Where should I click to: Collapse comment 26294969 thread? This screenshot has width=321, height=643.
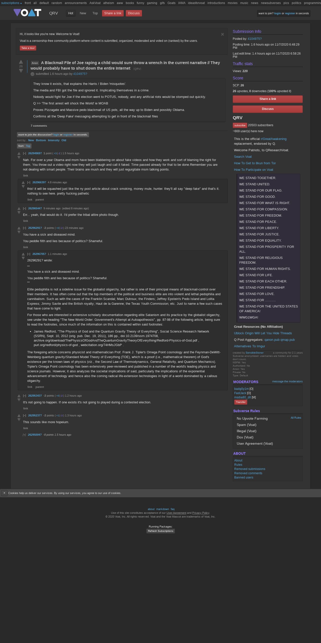(24, 153)
